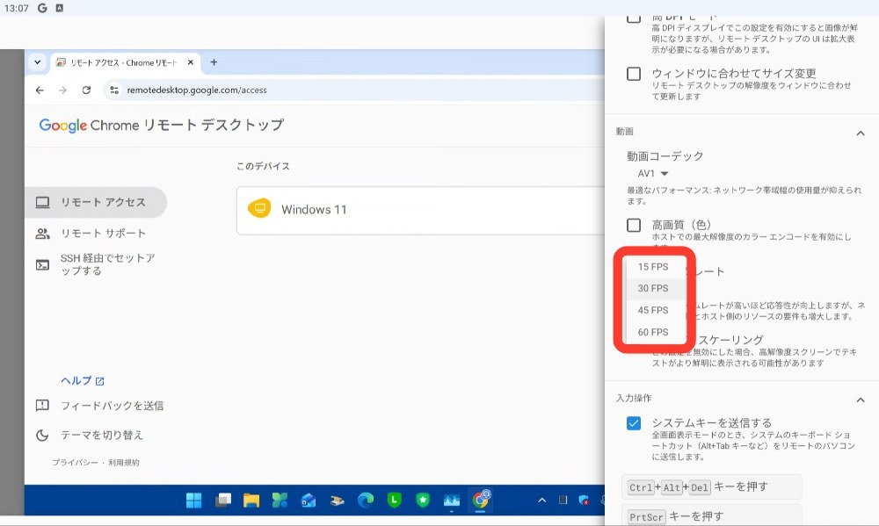Viewport: 879px width, 526px height.
Task: Collapse the 入力操作 section
Action: point(861,400)
